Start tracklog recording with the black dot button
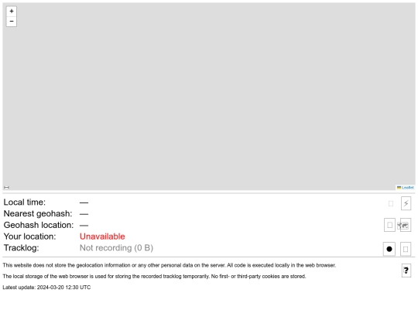Screen dimensions: 418x313 [x=389, y=249]
